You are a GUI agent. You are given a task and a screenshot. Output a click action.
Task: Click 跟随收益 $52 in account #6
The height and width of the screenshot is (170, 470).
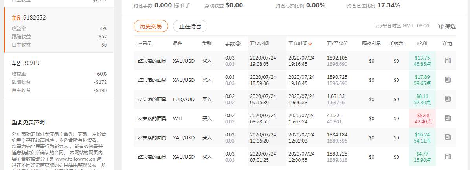click(x=59, y=37)
